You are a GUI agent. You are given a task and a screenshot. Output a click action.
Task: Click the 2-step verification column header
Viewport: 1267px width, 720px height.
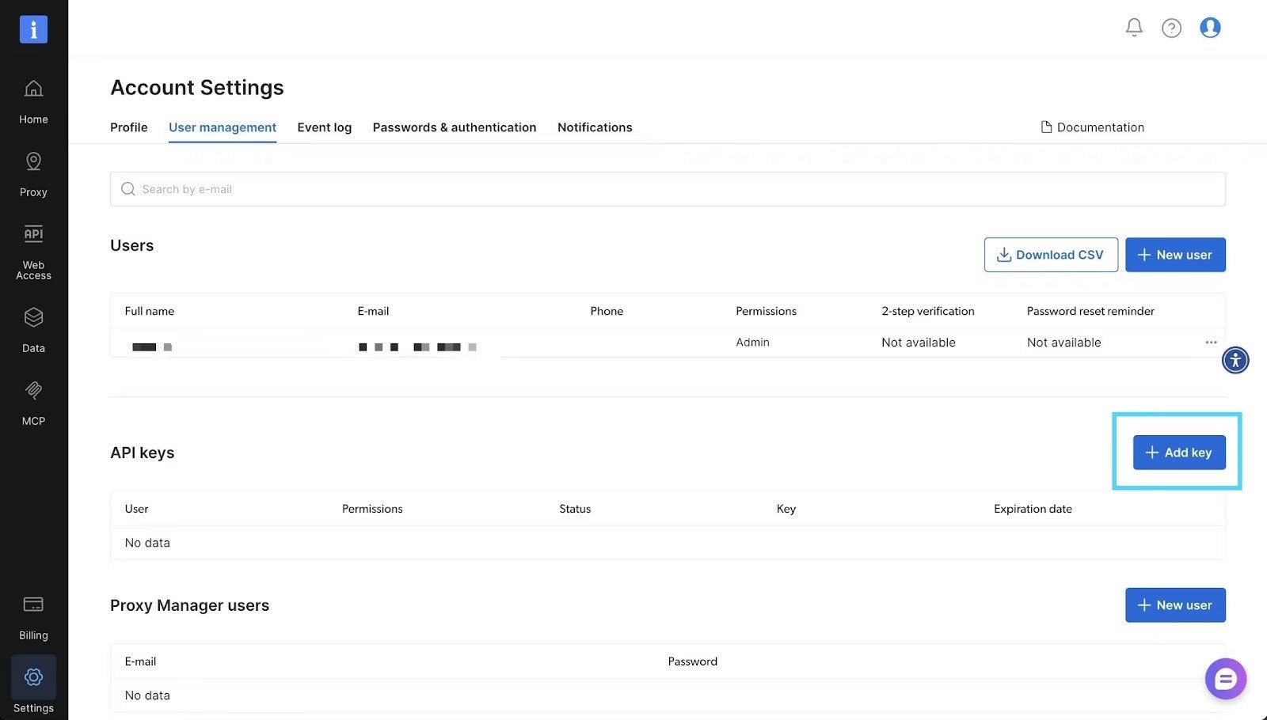point(928,311)
